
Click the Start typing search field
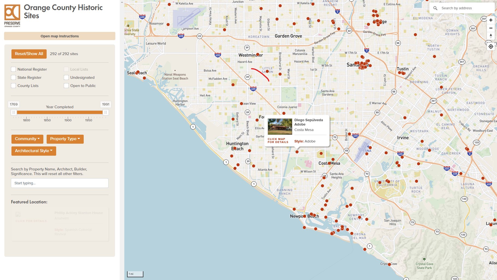click(x=59, y=183)
